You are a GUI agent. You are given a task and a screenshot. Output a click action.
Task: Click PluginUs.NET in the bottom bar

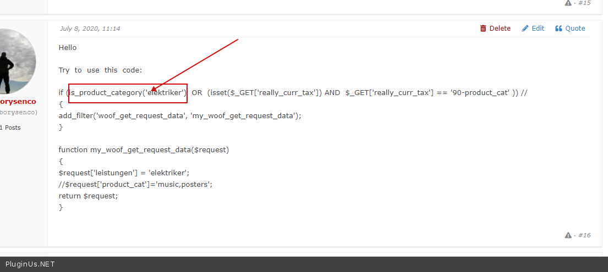pos(30,264)
